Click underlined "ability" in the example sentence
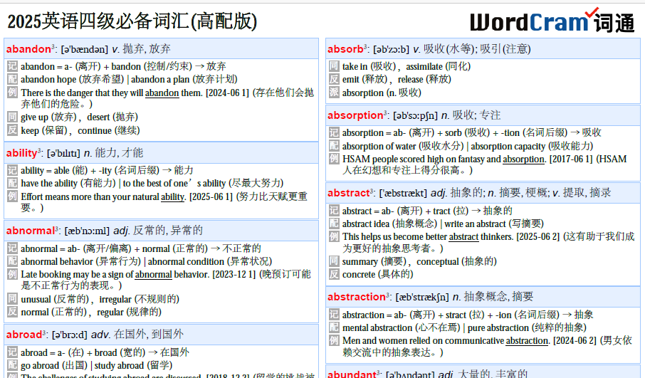 (173, 197)
